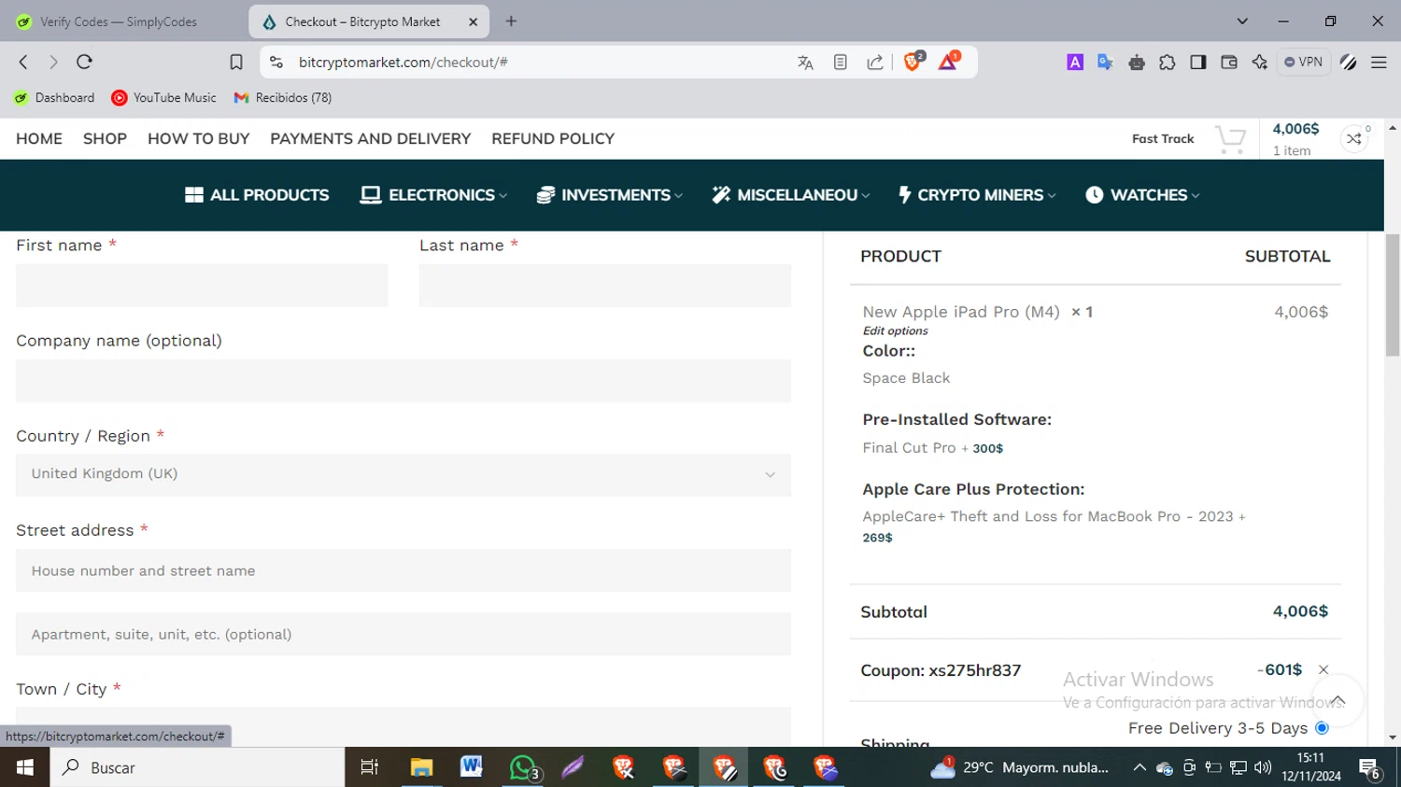Screen dimensions: 1401x787
Task: Click the Fast Track link
Action: tap(1163, 139)
